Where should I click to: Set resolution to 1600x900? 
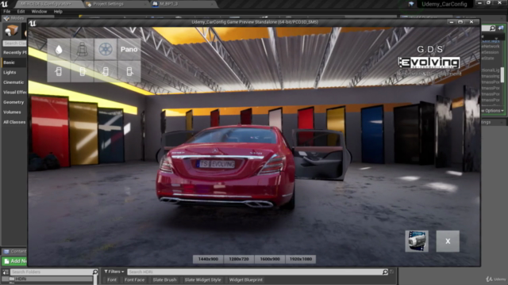click(270, 259)
